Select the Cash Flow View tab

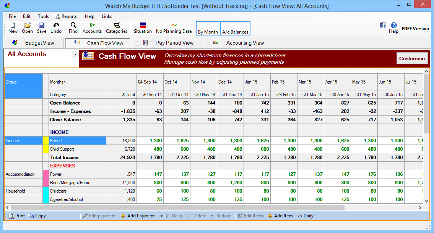(x=98, y=43)
